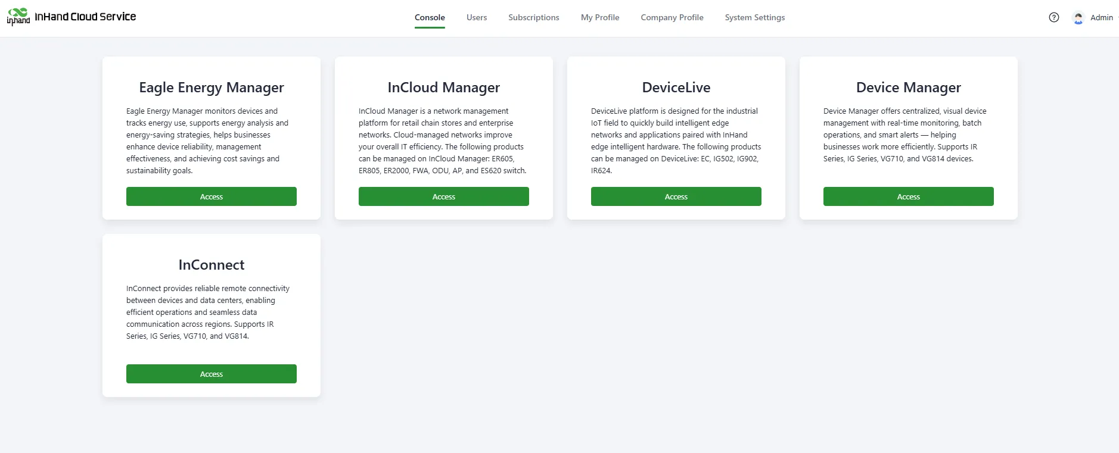Expand the Admin account menu

tap(1101, 18)
